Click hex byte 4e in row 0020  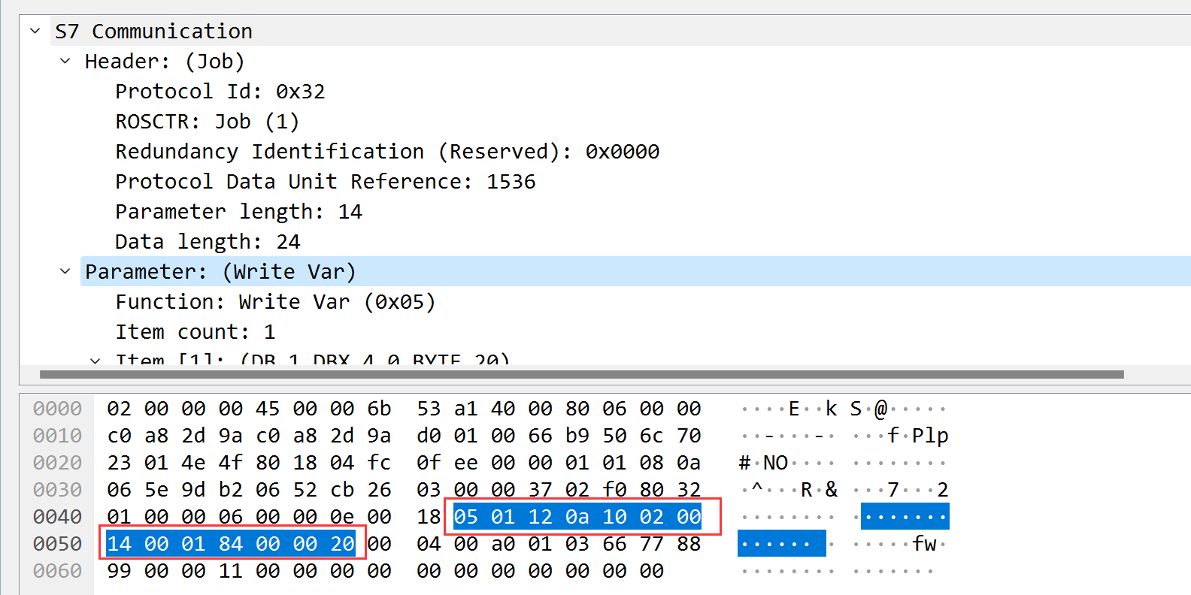pos(193,463)
